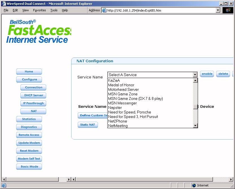Open IP Passthrough settings
Image resolution: width=235 pixels, height=189 pixels.
tap(33, 103)
